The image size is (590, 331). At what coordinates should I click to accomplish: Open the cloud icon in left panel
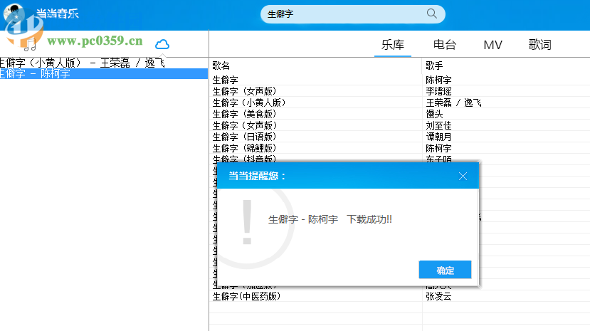[x=162, y=44]
